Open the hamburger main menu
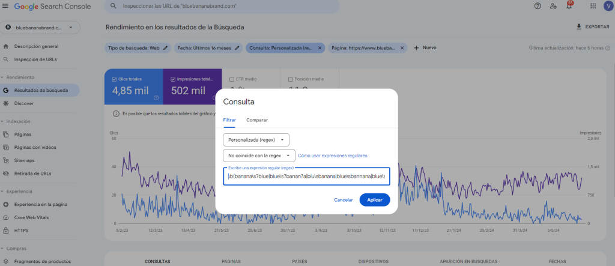The height and width of the screenshot is (266, 615). tap(6, 6)
